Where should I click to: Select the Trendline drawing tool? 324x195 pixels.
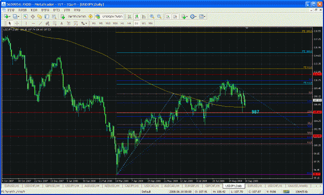[x=40, y=23]
